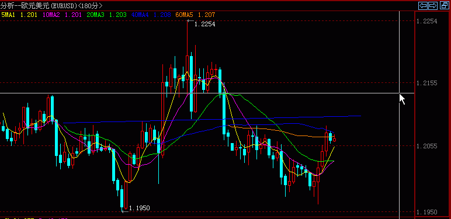
Task: Click the yellow 5MA1 indicator label
Action: (8, 15)
